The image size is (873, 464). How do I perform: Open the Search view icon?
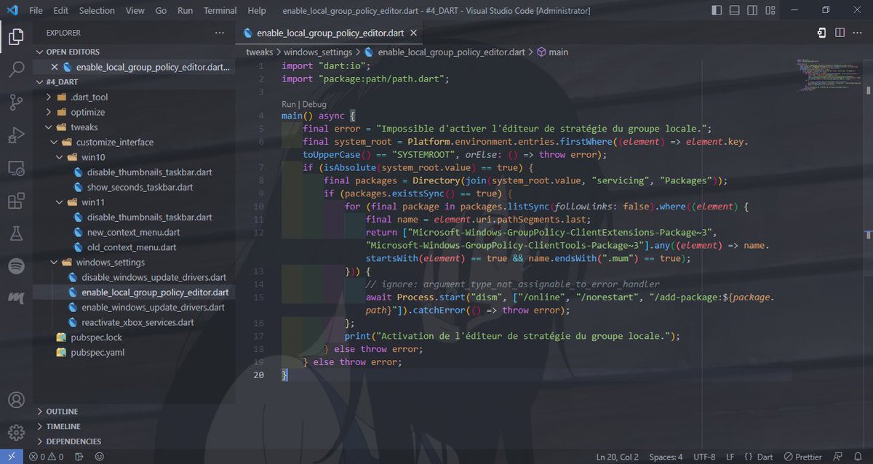pyautogui.click(x=16, y=70)
